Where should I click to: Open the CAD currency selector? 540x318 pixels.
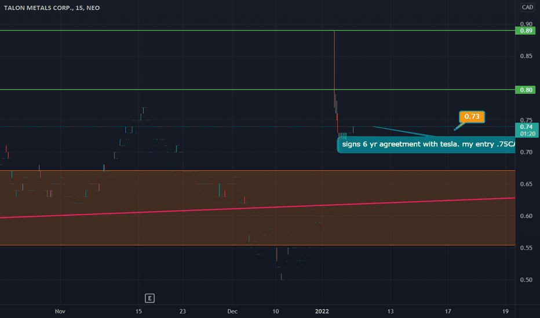[527, 7]
